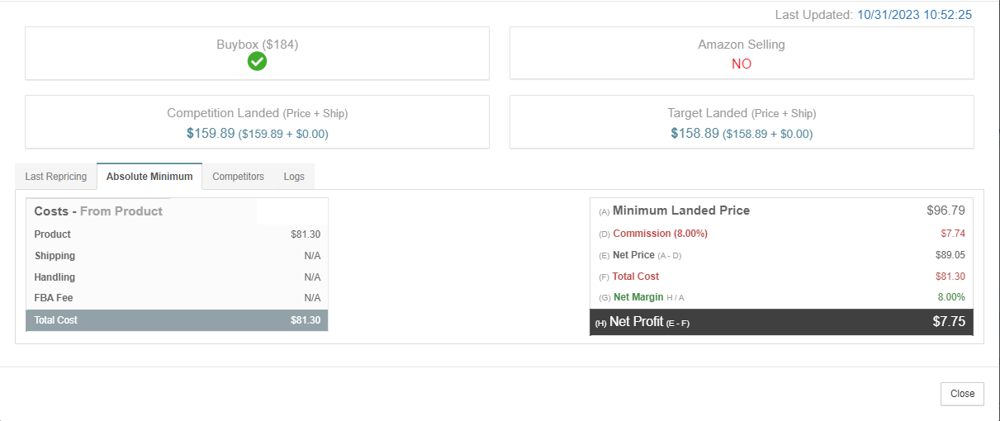Select the Product cost row
This screenshot has width=1000, height=421.
(177, 234)
